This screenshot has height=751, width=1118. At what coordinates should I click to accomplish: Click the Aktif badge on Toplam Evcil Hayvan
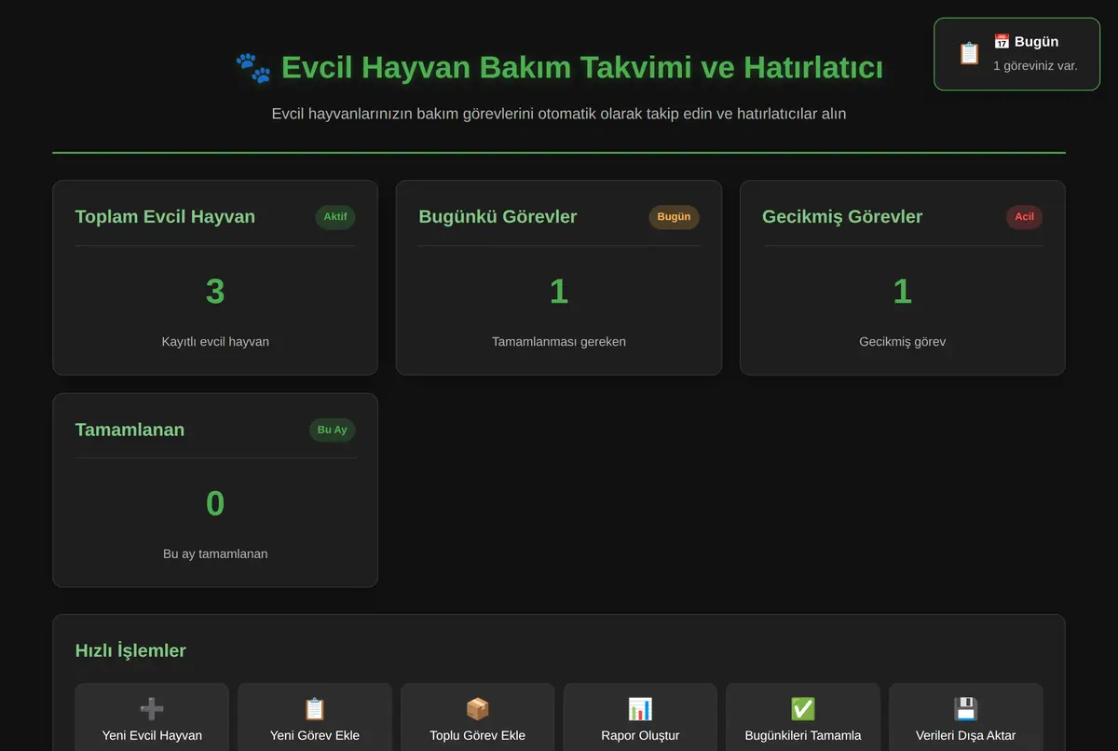pyautogui.click(x=335, y=217)
